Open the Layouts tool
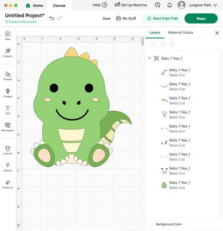 pos(8,150)
